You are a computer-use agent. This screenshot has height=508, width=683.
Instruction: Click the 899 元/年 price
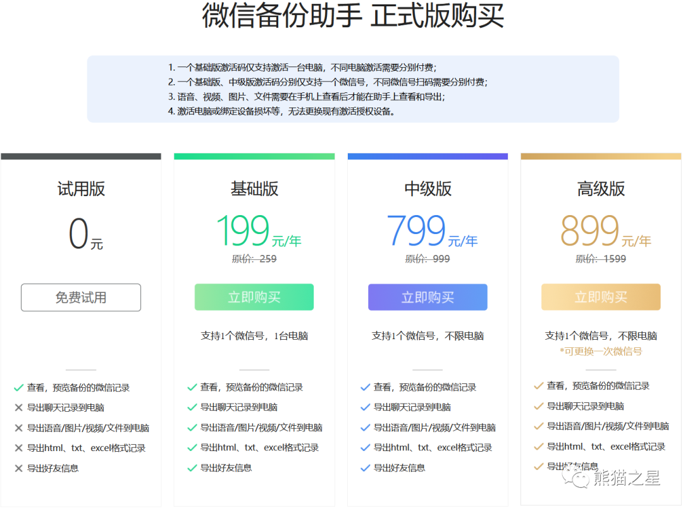605,230
